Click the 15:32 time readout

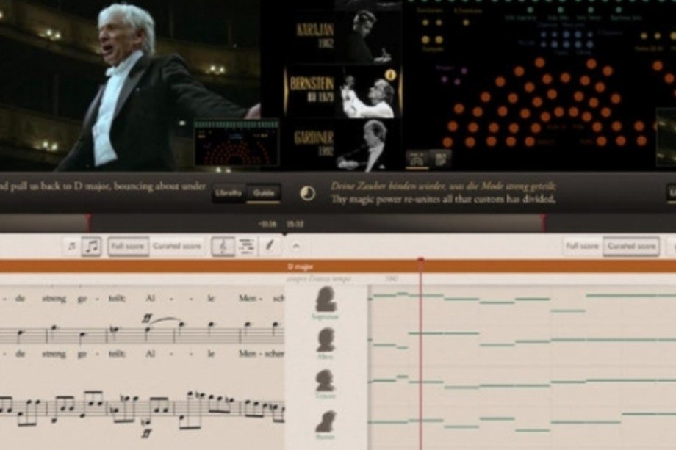click(x=295, y=224)
